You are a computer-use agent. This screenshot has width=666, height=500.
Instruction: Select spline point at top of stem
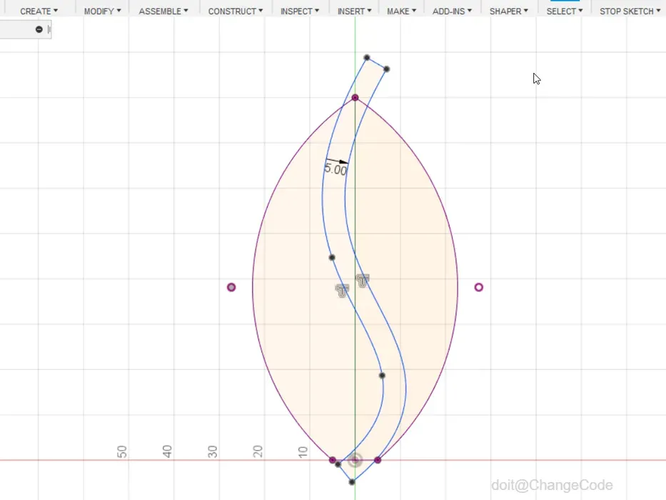[x=367, y=57]
